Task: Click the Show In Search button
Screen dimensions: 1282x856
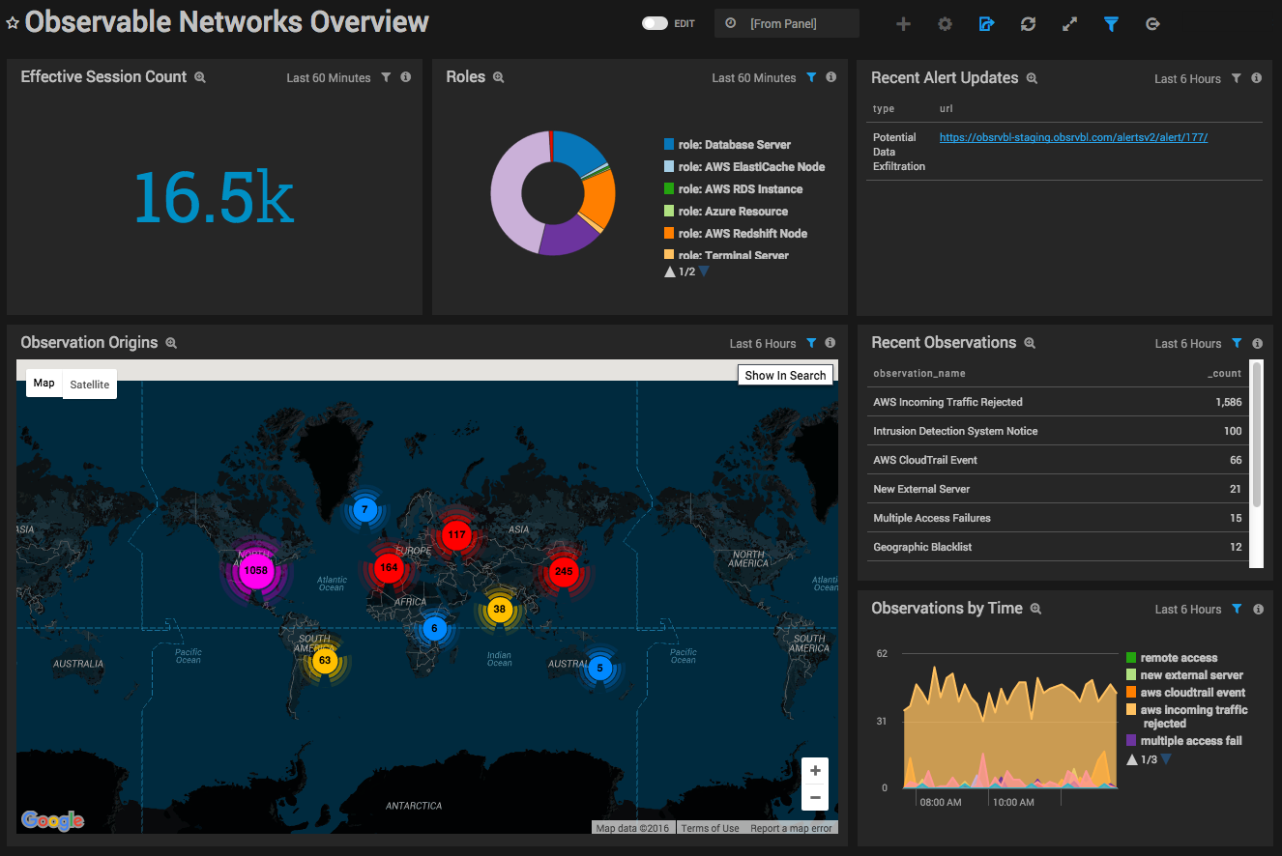Action: [x=785, y=375]
